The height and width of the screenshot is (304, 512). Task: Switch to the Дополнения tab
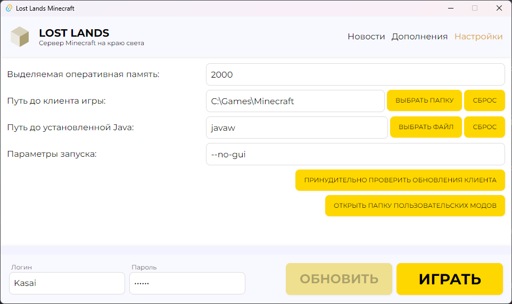pyautogui.click(x=419, y=37)
